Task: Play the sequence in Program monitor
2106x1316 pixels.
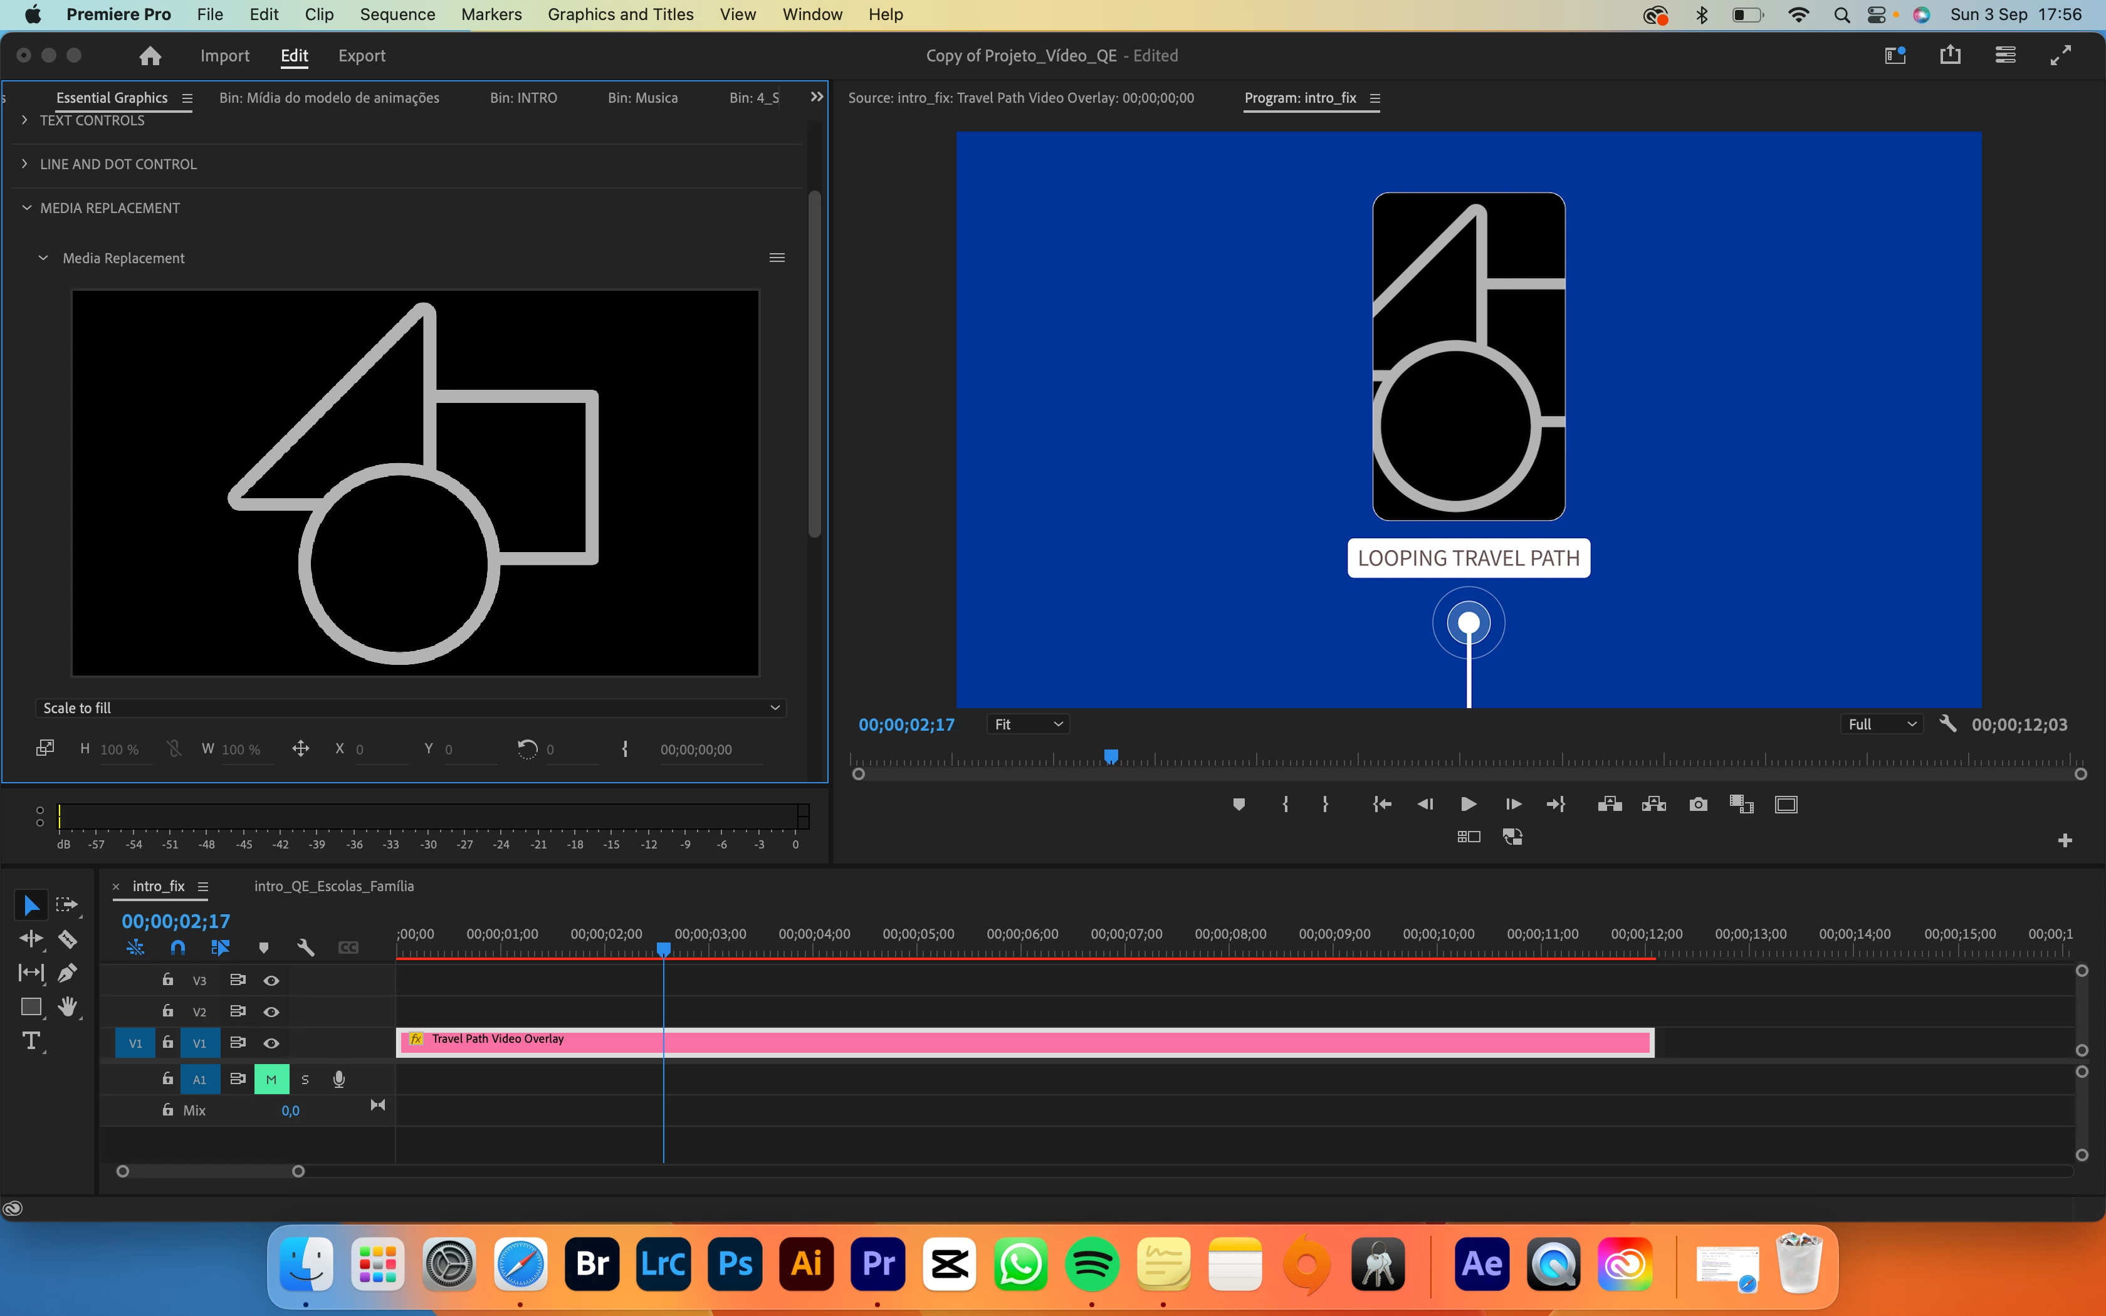Action: (x=1467, y=804)
